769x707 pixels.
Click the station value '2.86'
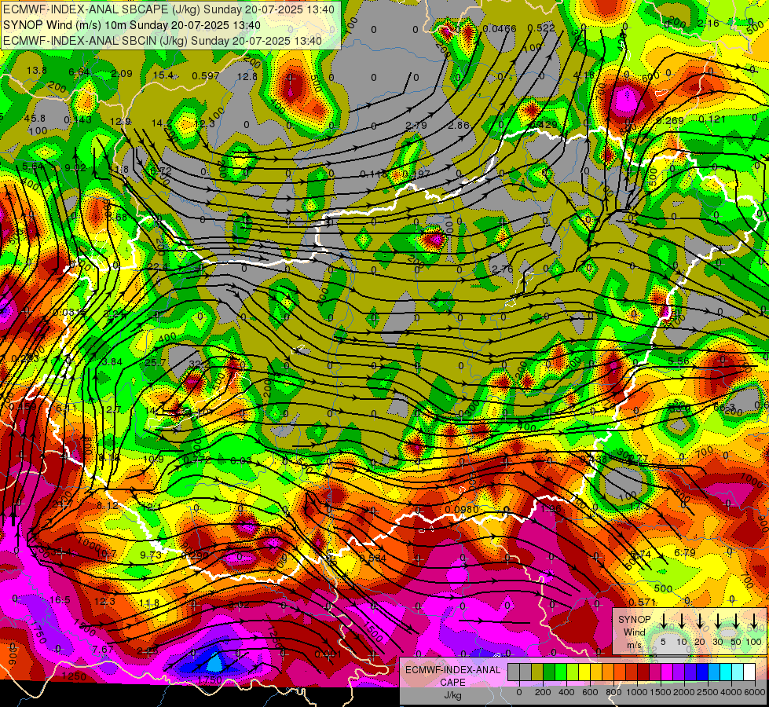point(459,125)
